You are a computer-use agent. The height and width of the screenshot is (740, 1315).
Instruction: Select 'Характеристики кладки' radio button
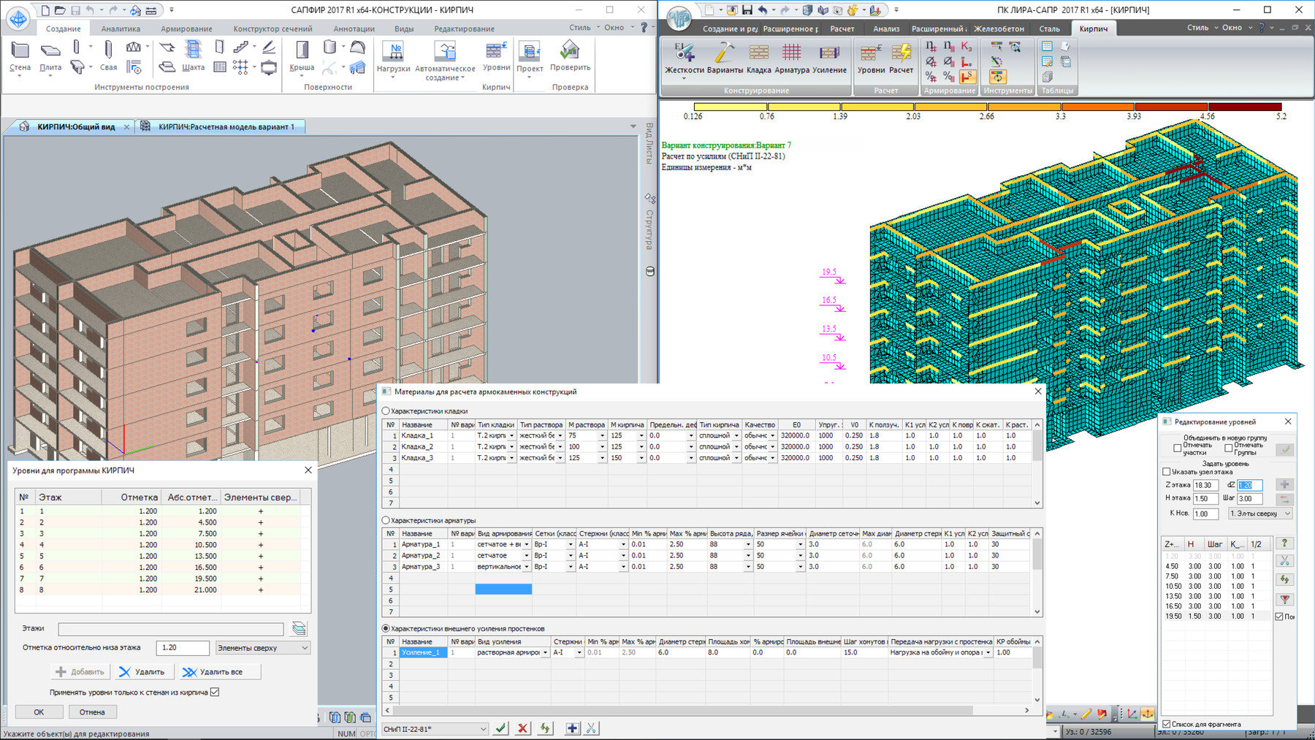pyautogui.click(x=386, y=411)
